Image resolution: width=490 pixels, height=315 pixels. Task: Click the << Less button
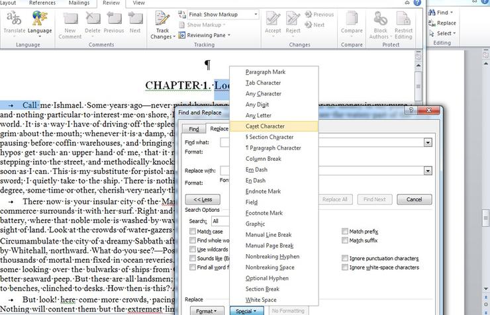203,199
